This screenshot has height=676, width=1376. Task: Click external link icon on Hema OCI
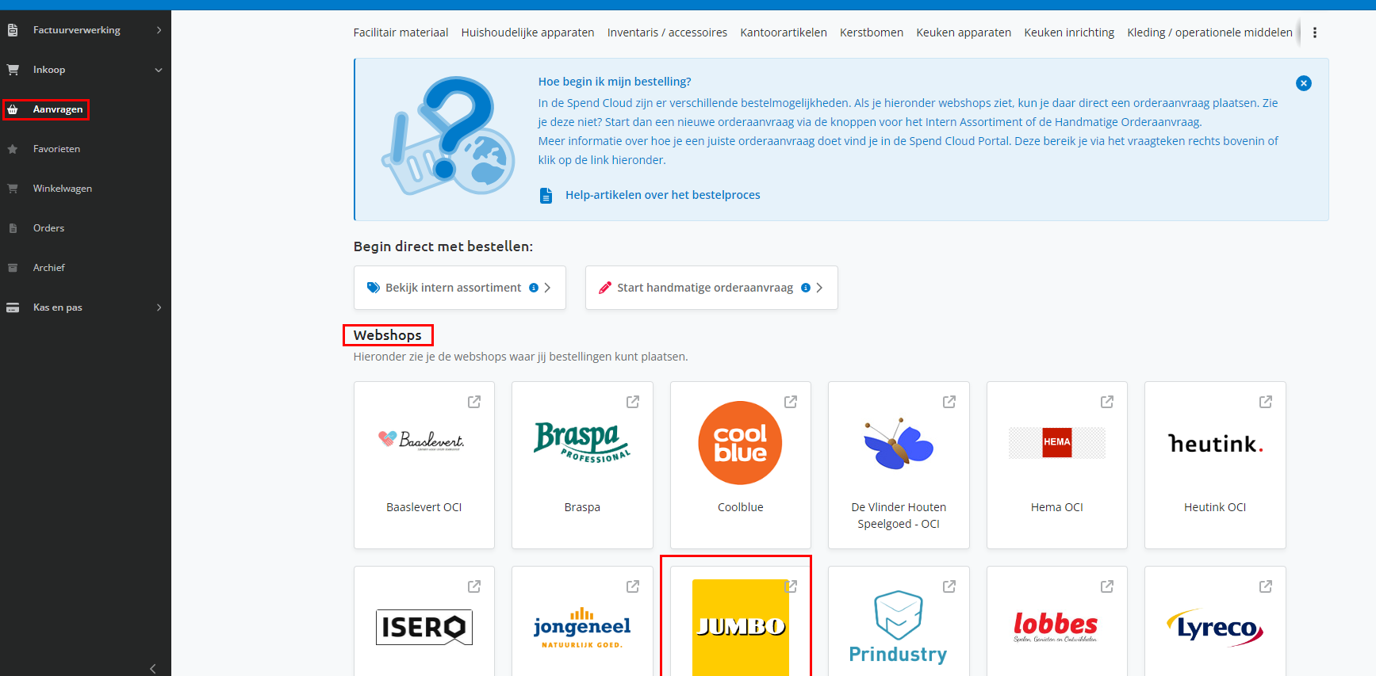[x=1107, y=402]
